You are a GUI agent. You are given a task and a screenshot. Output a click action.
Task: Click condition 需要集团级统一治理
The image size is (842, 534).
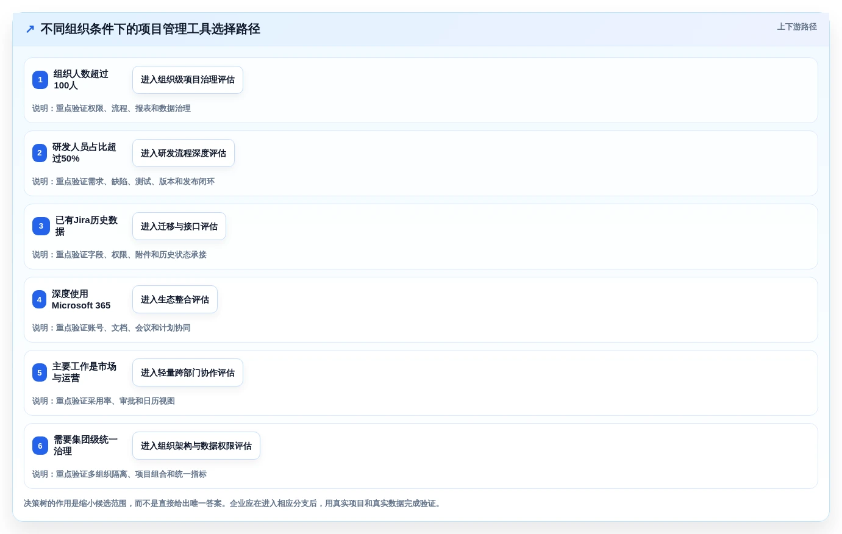[x=85, y=446]
